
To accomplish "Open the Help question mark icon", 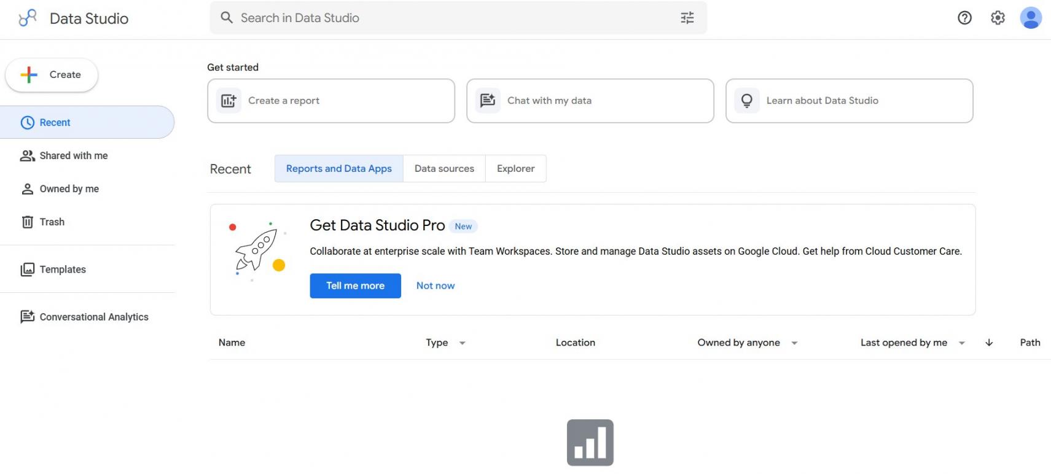I will (964, 18).
